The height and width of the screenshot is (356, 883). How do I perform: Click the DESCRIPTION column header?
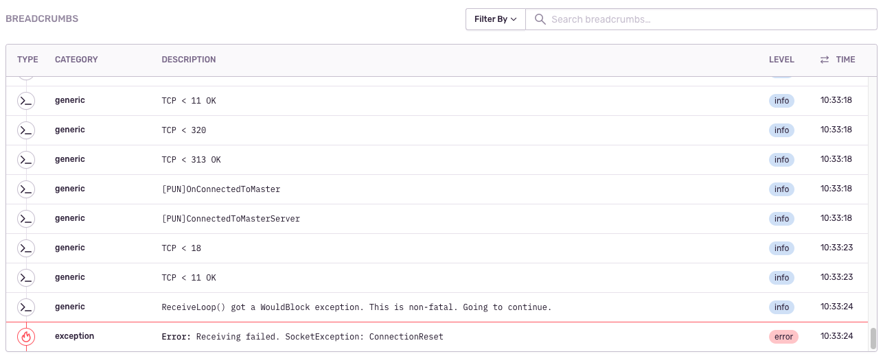[x=189, y=60]
